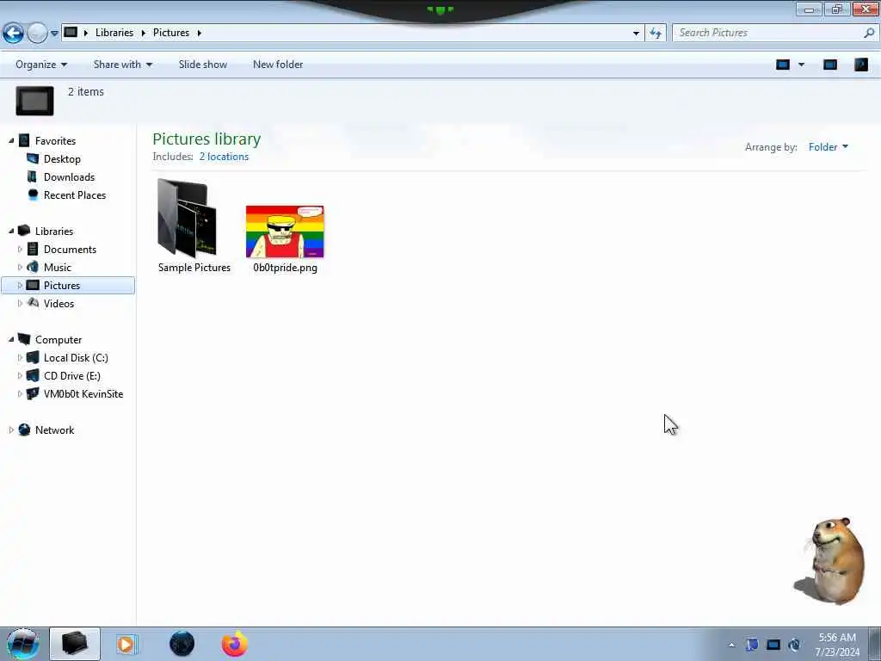Show hidden tray icons arrow
The width and height of the screenshot is (881, 661).
tap(731, 646)
